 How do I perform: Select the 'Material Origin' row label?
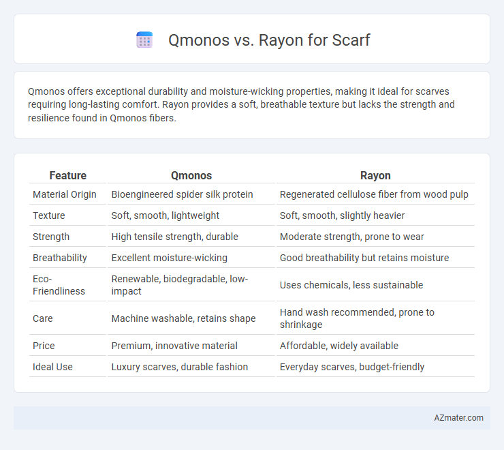pyautogui.click(x=65, y=194)
